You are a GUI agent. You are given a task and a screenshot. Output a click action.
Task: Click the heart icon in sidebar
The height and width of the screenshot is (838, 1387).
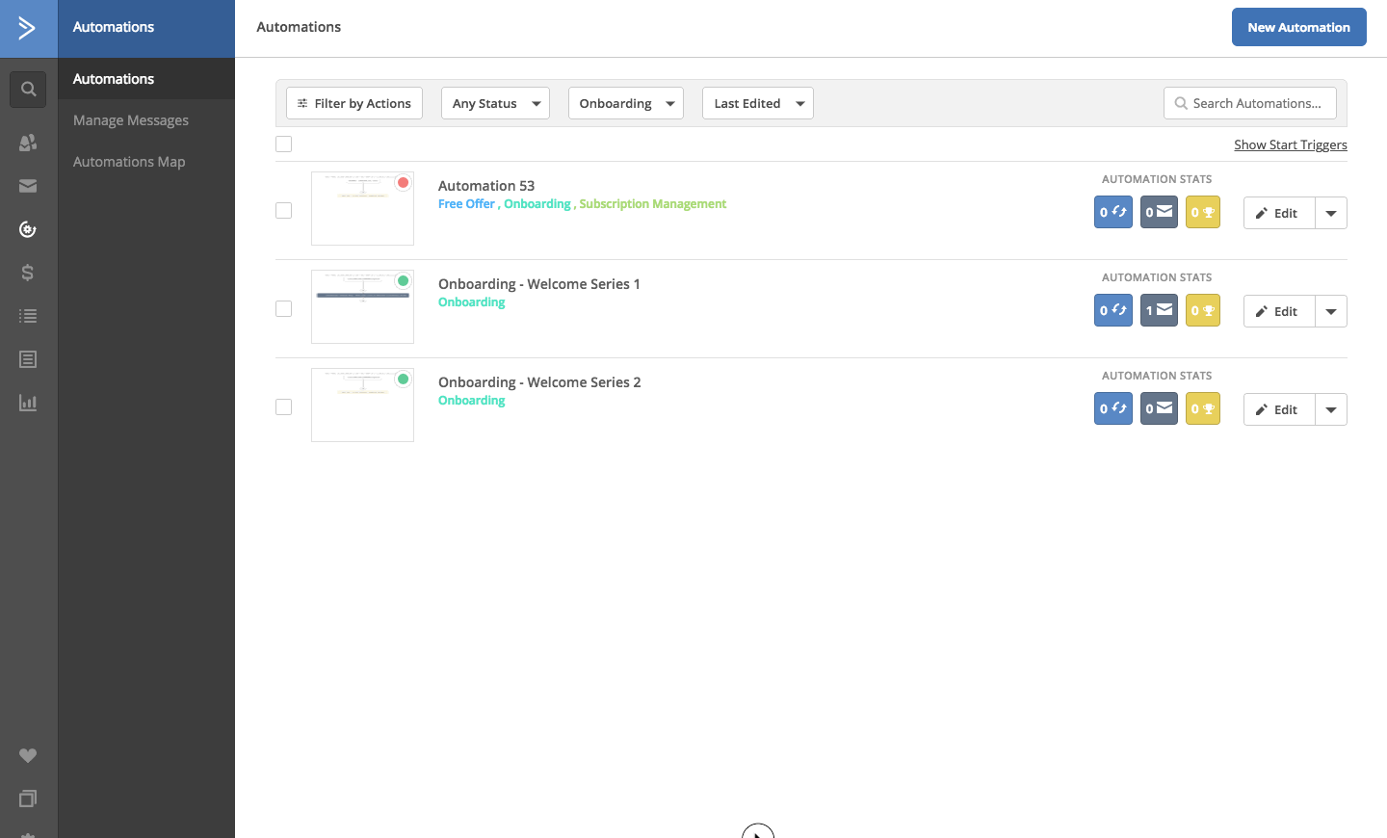tap(28, 755)
